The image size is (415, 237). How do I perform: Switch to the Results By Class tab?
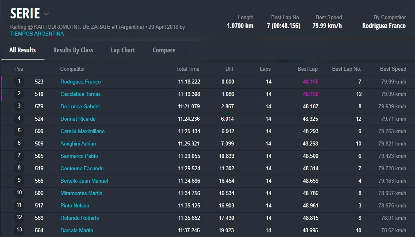tap(73, 50)
